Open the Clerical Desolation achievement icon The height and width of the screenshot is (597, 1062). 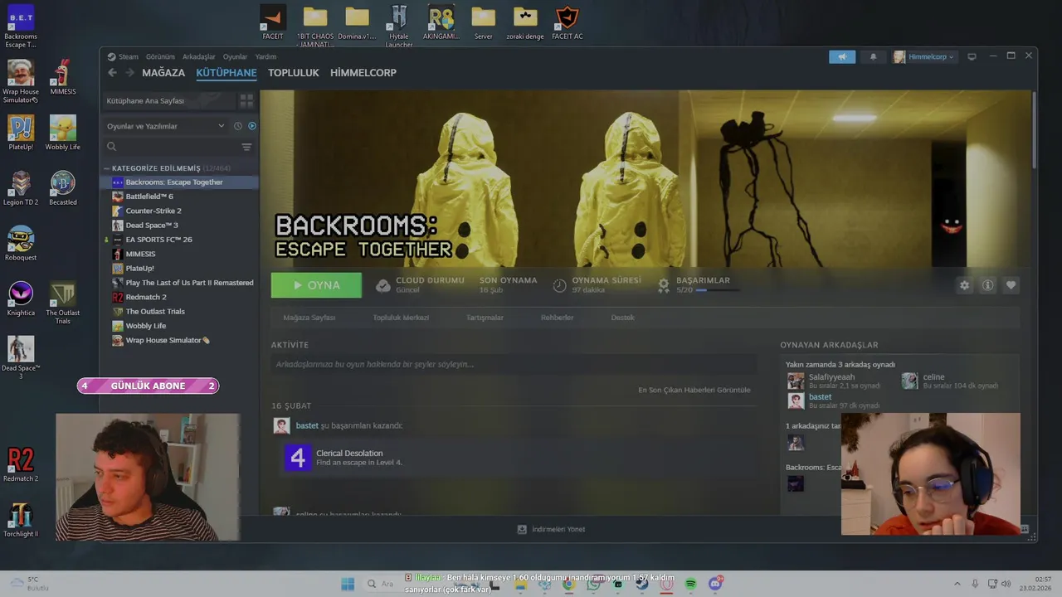(x=298, y=458)
